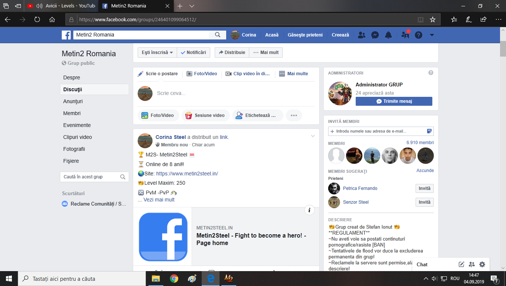Open the groups icon with red badge
506x286 pixels.
405,35
